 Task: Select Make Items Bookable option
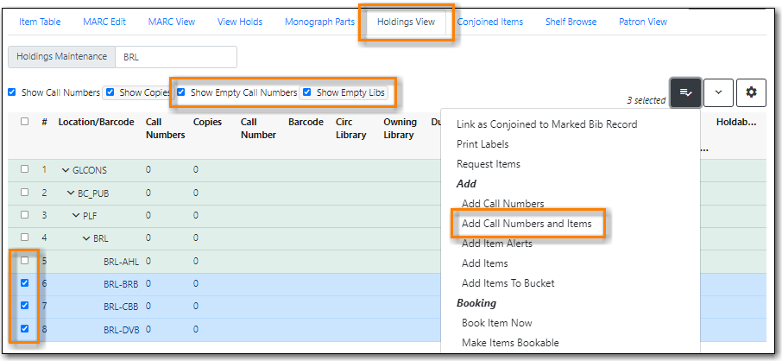point(510,343)
